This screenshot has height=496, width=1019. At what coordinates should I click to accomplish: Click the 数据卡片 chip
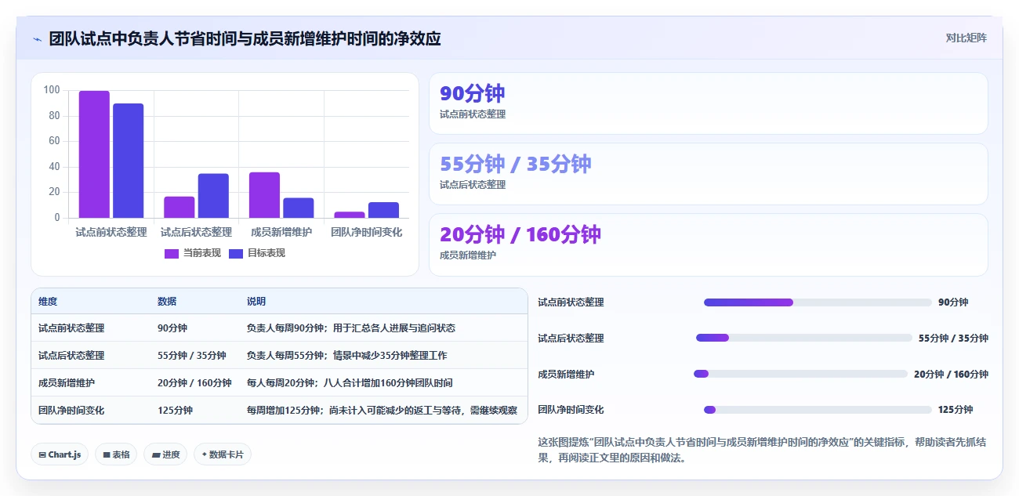point(223,454)
